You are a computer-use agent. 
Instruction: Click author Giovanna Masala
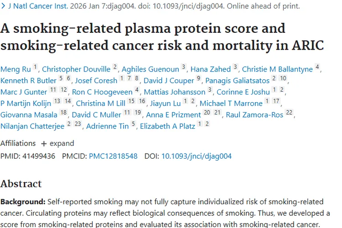coord(29,115)
